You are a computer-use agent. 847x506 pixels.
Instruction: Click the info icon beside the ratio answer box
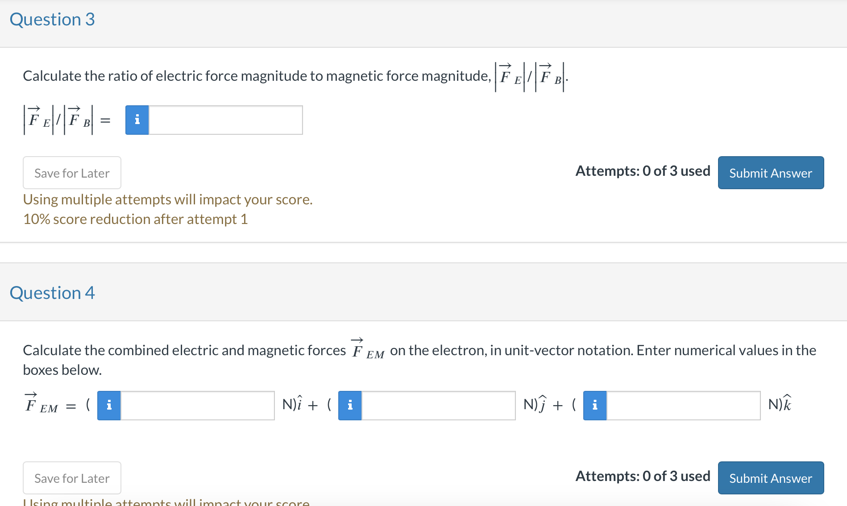pyautogui.click(x=137, y=120)
